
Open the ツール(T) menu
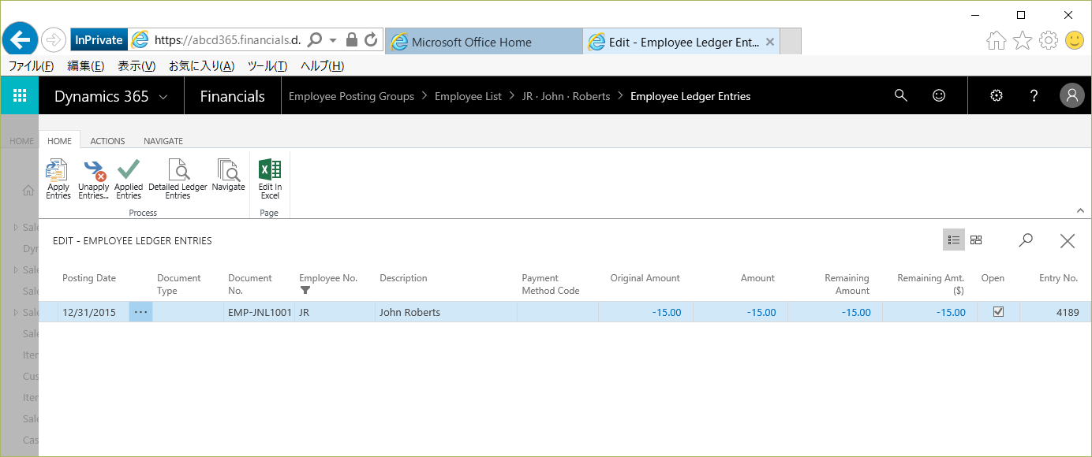tap(267, 66)
